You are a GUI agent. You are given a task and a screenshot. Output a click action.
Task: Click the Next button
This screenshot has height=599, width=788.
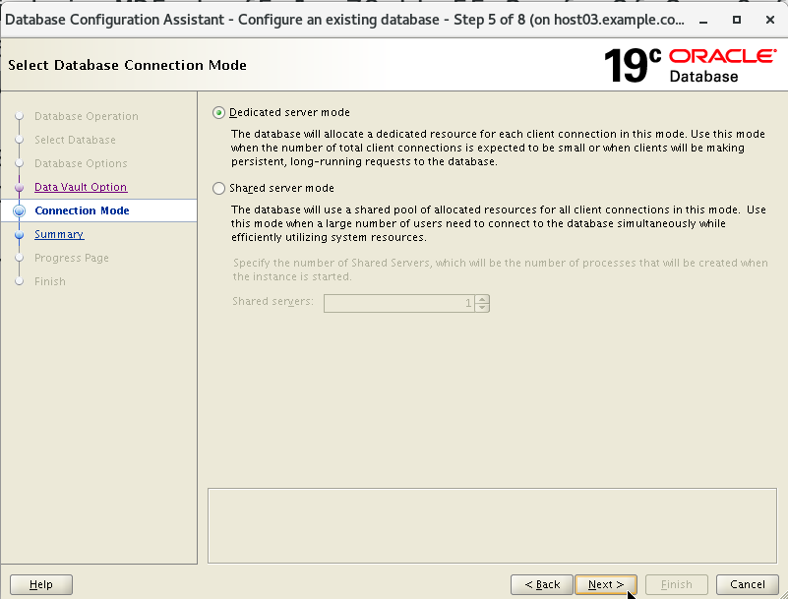point(606,584)
